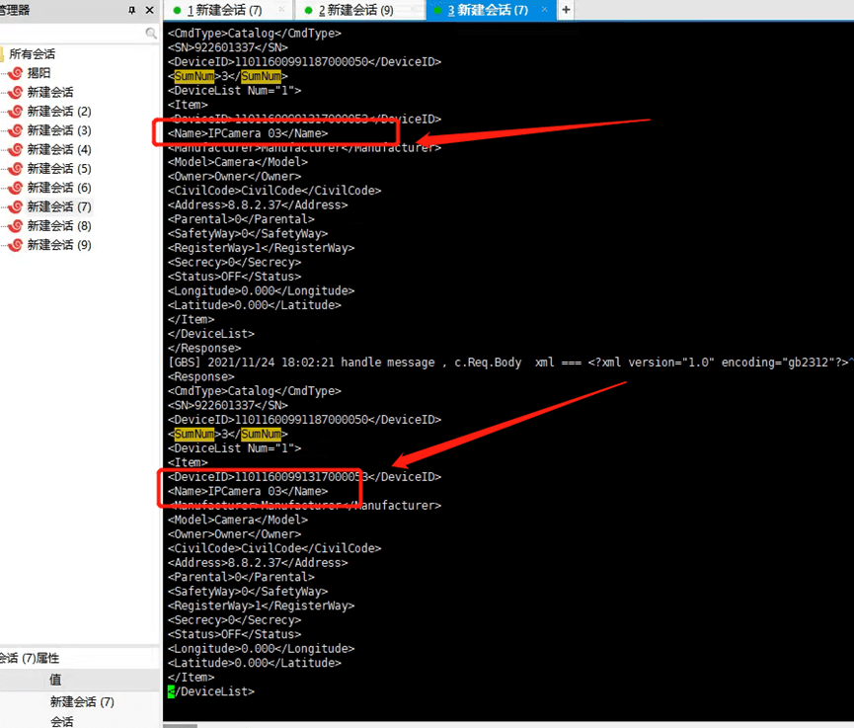The width and height of the screenshot is (854, 728).
Task: Close the session manager panel
Action: point(149,10)
